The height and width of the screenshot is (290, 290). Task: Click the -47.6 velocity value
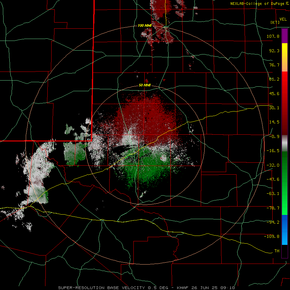pos(273,179)
